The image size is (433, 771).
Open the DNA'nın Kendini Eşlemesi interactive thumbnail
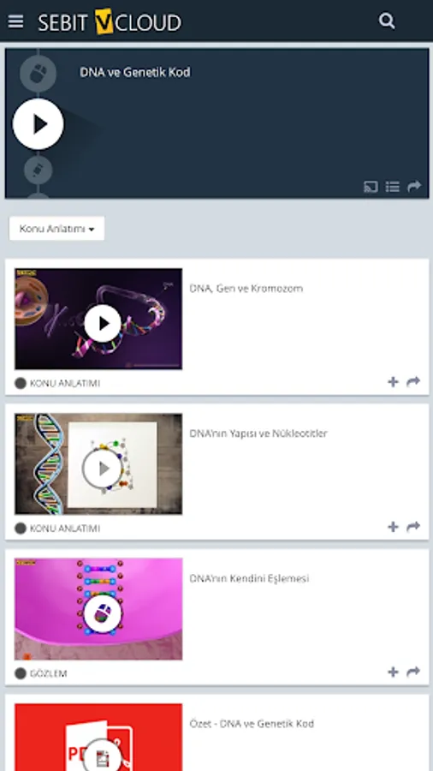(x=98, y=609)
